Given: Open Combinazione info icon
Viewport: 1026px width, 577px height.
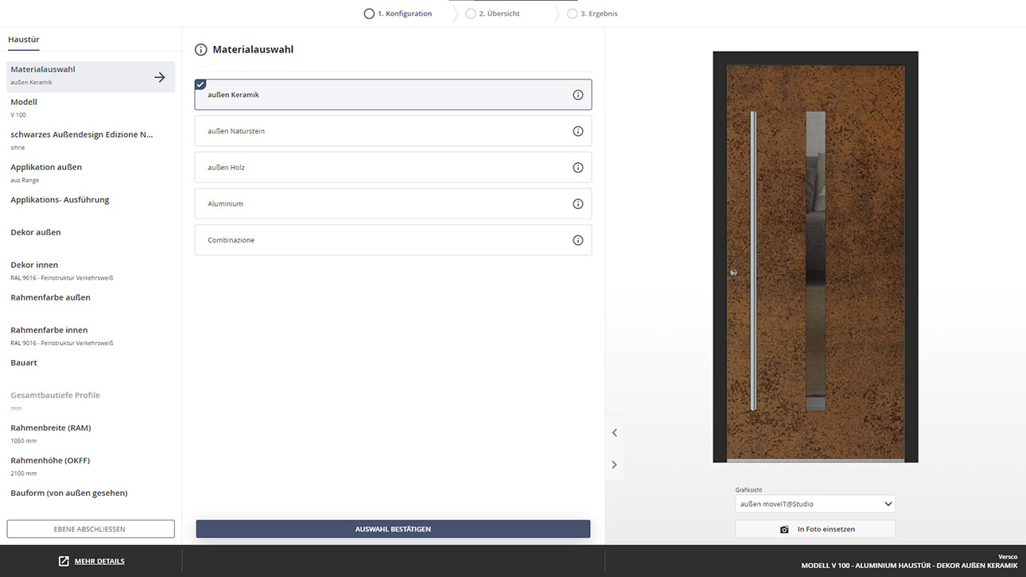Looking at the screenshot, I should (578, 240).
